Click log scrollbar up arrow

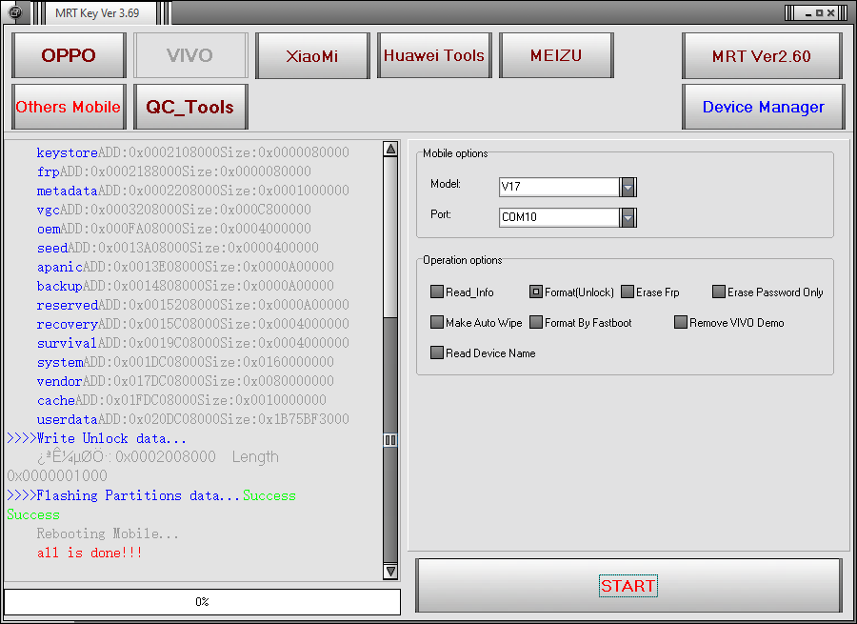390,149
